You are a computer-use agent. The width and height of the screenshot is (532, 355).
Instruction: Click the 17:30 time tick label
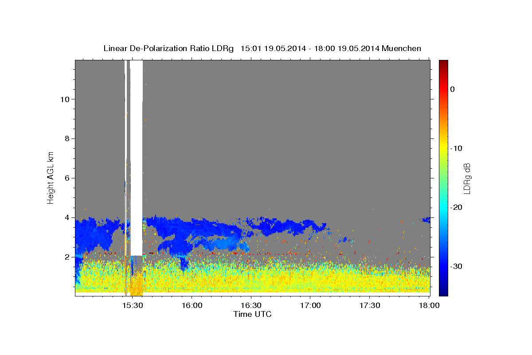click(369, 305)
